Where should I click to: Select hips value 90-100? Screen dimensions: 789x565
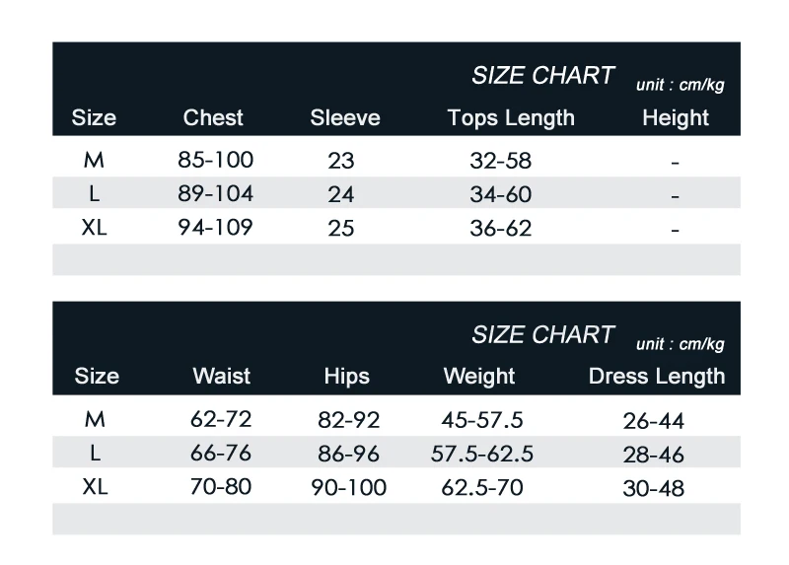[349, 487]
